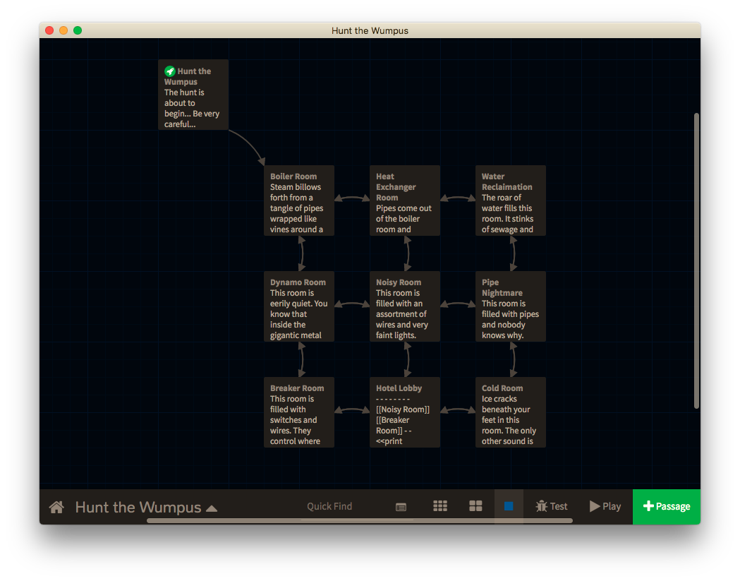The width and height of the screenshot is (740, 581).
Task: Click the Play triangle icon
Action: pos(593,505)
